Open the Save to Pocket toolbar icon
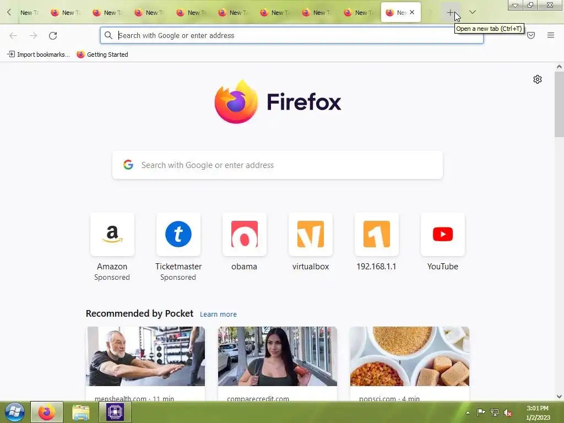The image size is (564, 423). click(x=531, y=35)
